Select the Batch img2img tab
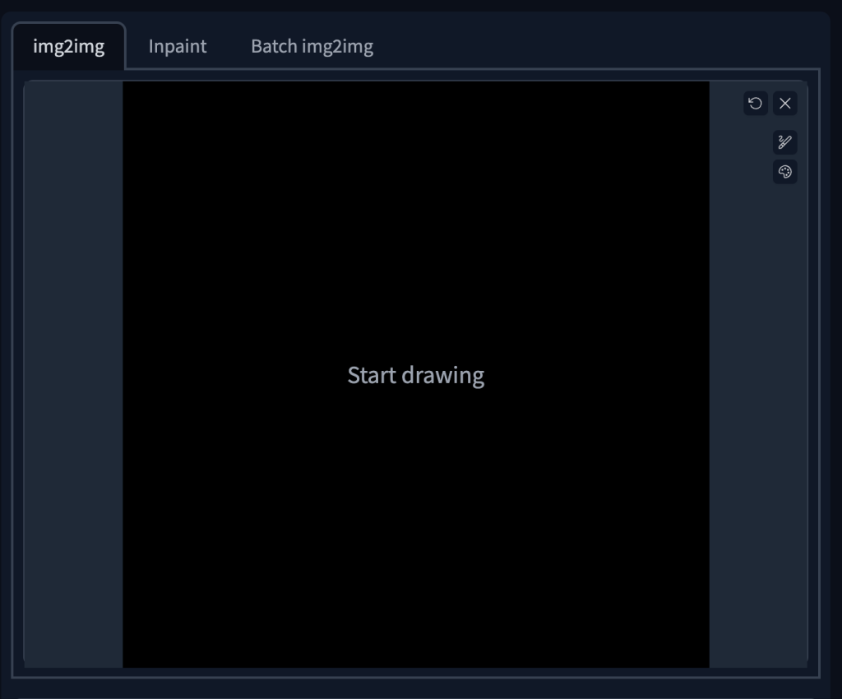Screen dimensions: 842x699 coord(312,47)
